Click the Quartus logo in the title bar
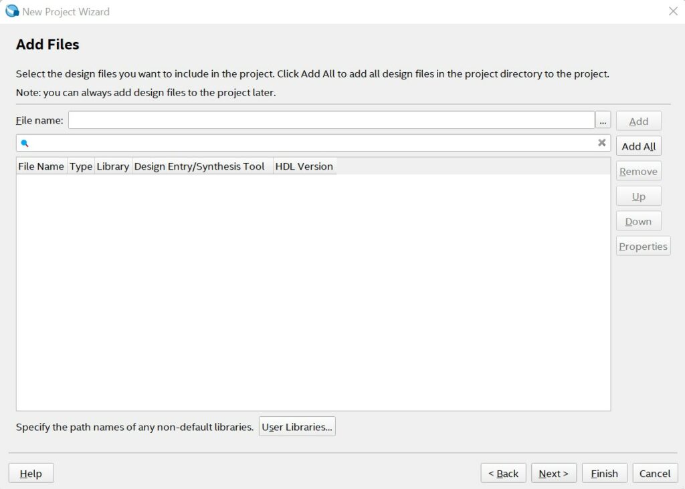This screenshot has height=489, width=685. click(12, 11)
